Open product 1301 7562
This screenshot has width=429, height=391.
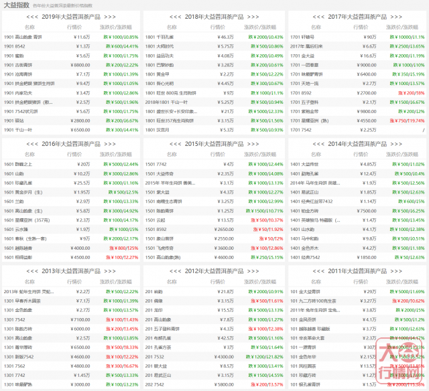(x=15, y=366)
